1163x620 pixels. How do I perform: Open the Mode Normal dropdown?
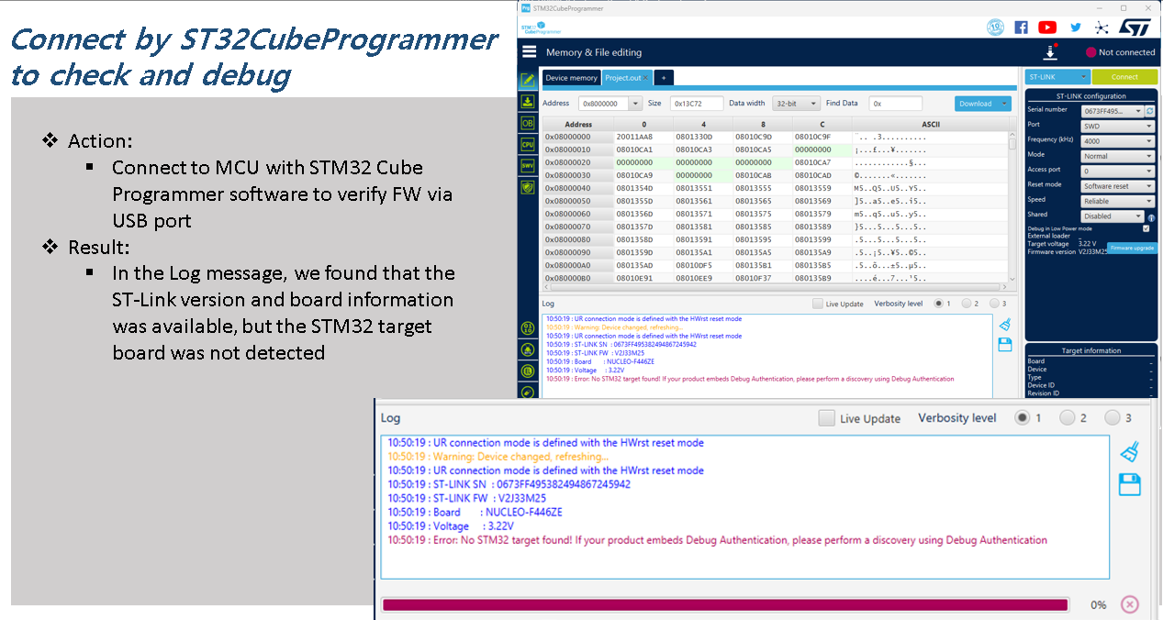pos(1117,156)
